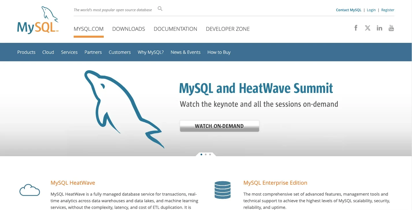Click the Enterprise Edition database icon

click(x=222, y=190)
